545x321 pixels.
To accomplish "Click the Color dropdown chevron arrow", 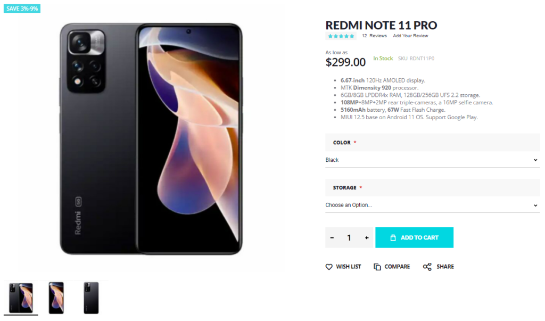I will tap(535, 160).
